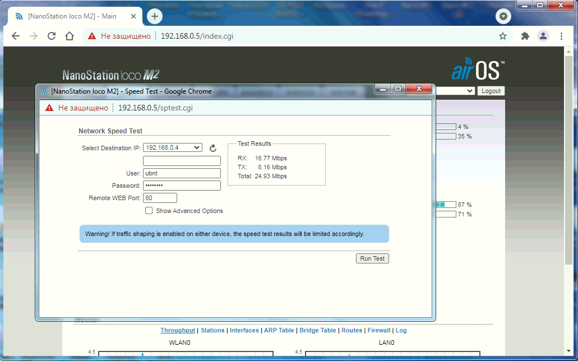Screen dimensions: 578x361
Task: Click the airOS logo
Action: pyautogui.click(x=478, y=70)
